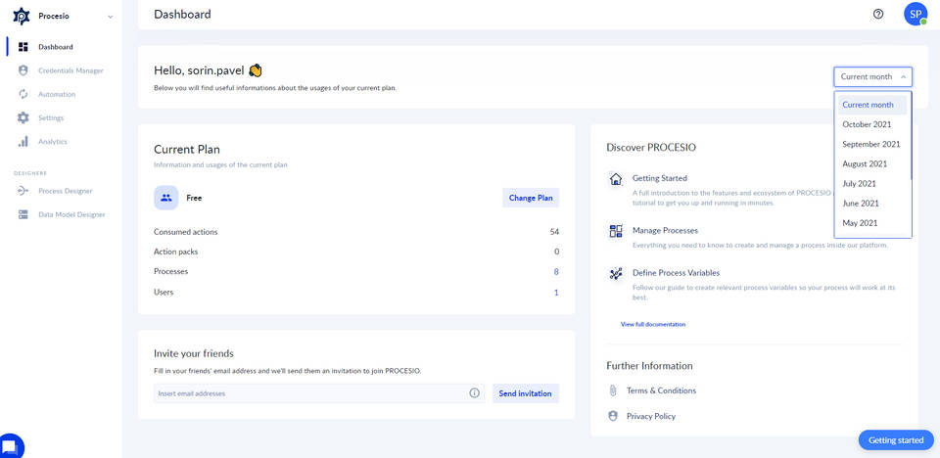Select October 2021 from the list
Viewport: 940px width, 458px height.
872,124
